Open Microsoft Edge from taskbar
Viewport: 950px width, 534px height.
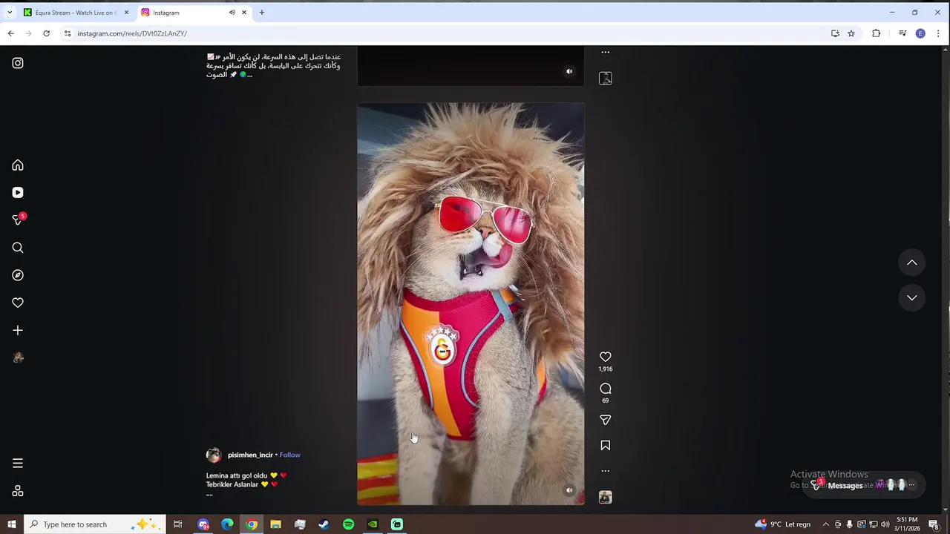click(x=227, y=524)
